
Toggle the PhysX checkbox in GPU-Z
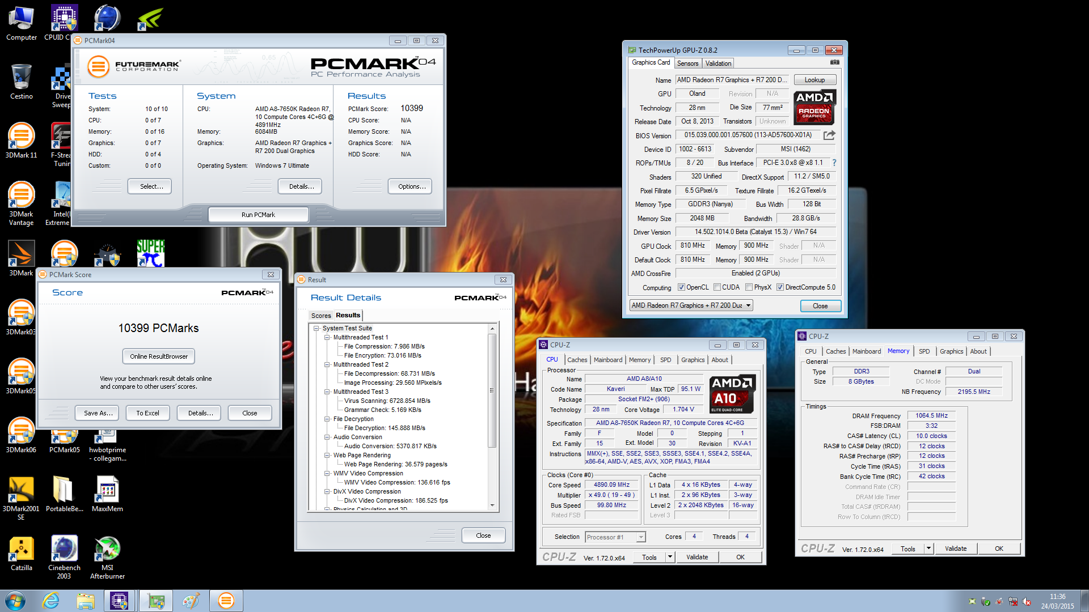click(x=749, y=287)
